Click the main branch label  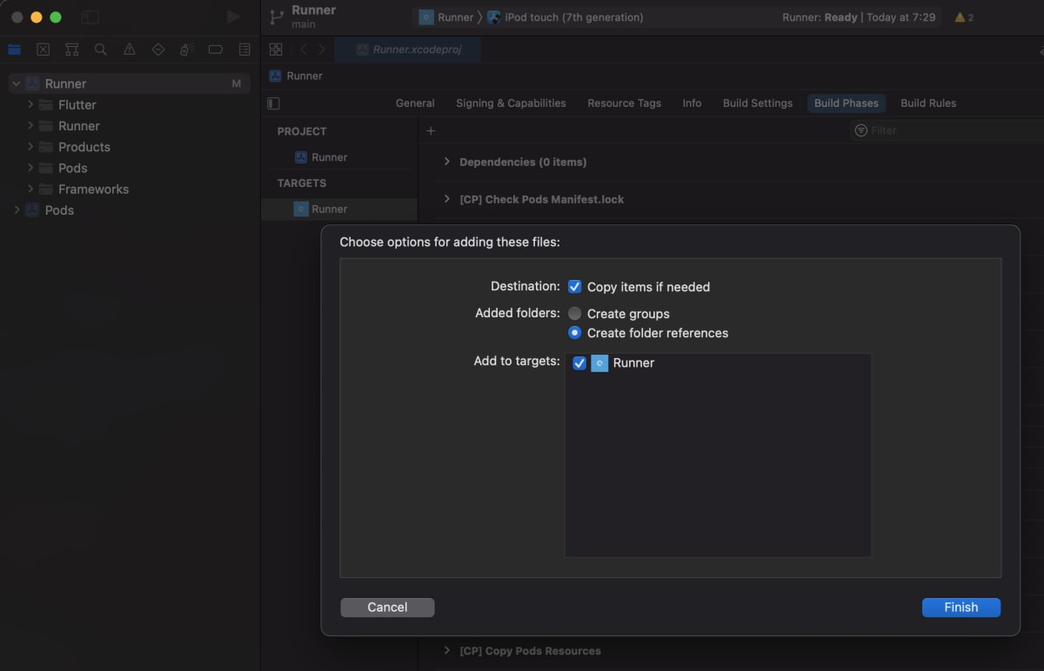[x=304, y=24]
